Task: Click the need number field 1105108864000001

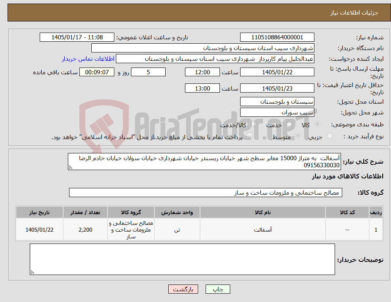Action: (x=277, y=37)
